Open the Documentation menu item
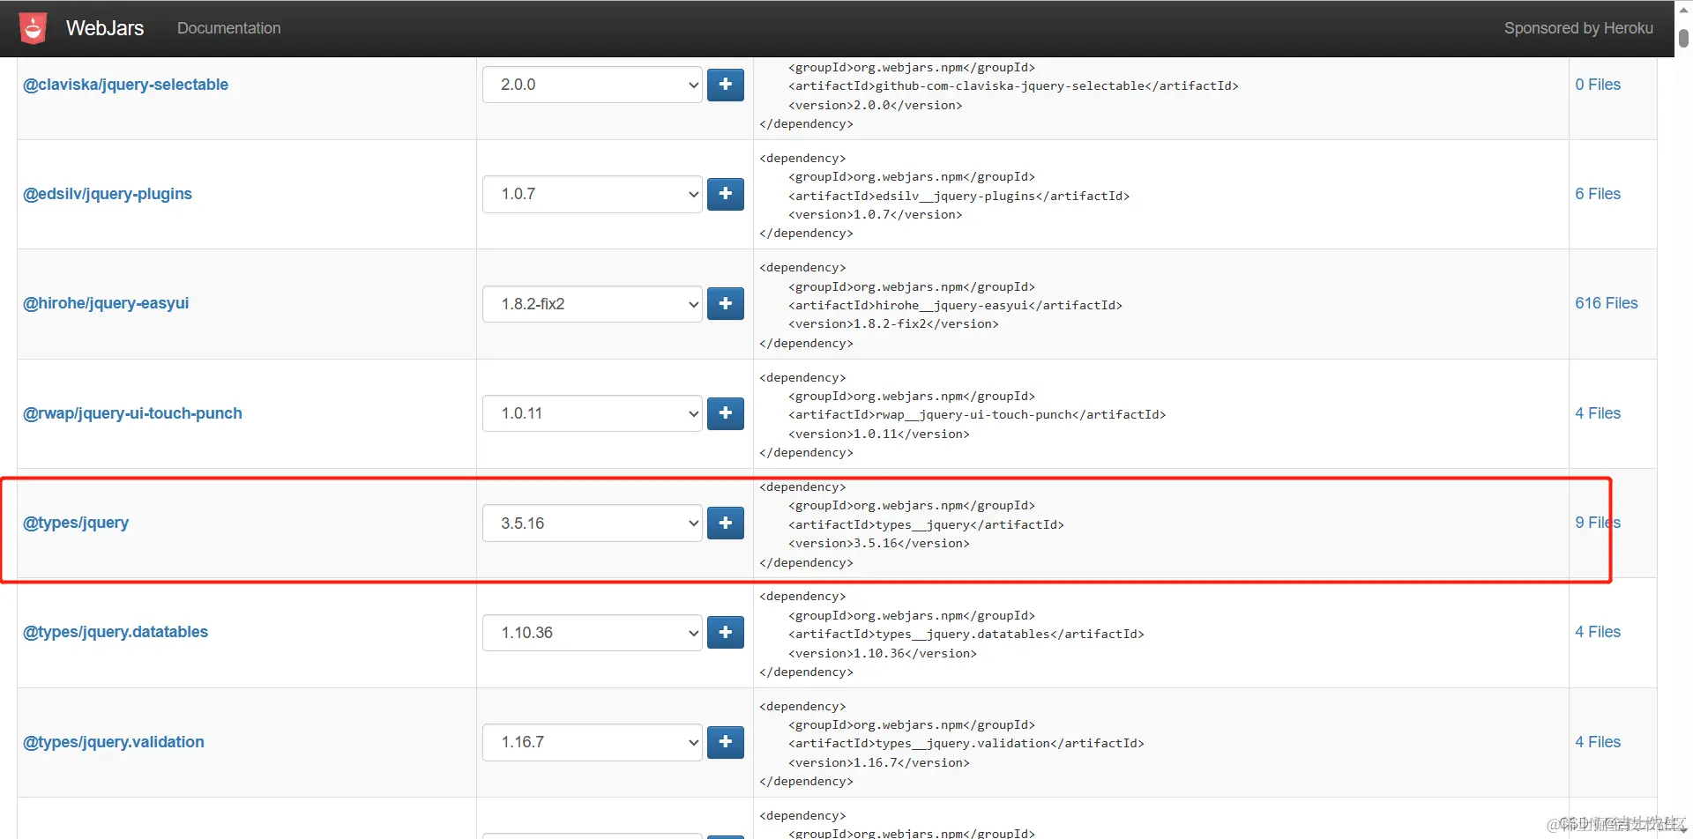 pos(229,28)
